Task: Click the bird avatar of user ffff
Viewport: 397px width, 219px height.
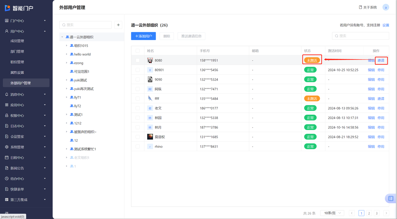Action: pyautogui.click(x=150, y=99)
